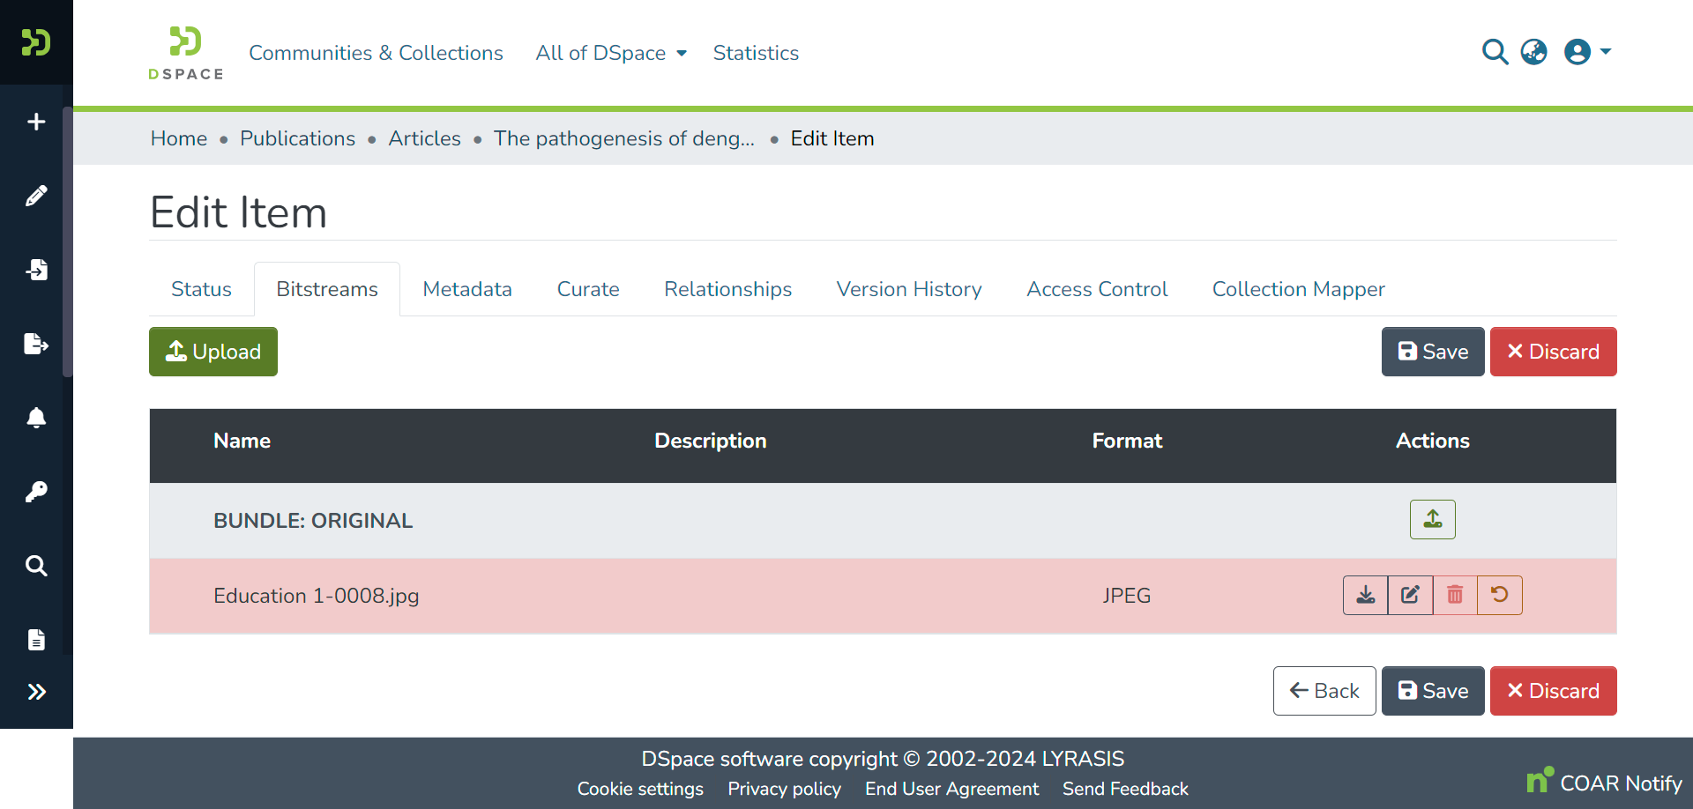Click upload icon in ORIGINAL bundle row
1693x809 pixels.
coord(1432,520)
